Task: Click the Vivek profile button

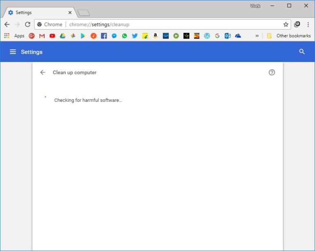Action: tap(255, 6)
